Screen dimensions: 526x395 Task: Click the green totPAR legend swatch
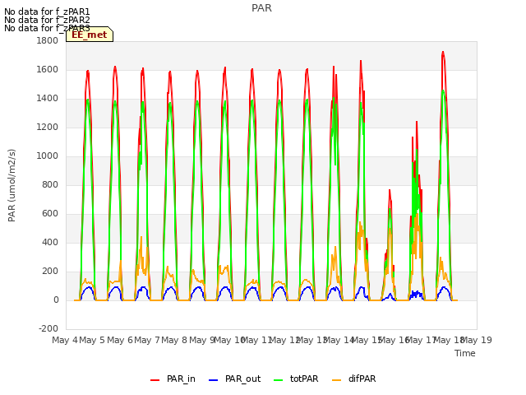click(x=279, y=380)
